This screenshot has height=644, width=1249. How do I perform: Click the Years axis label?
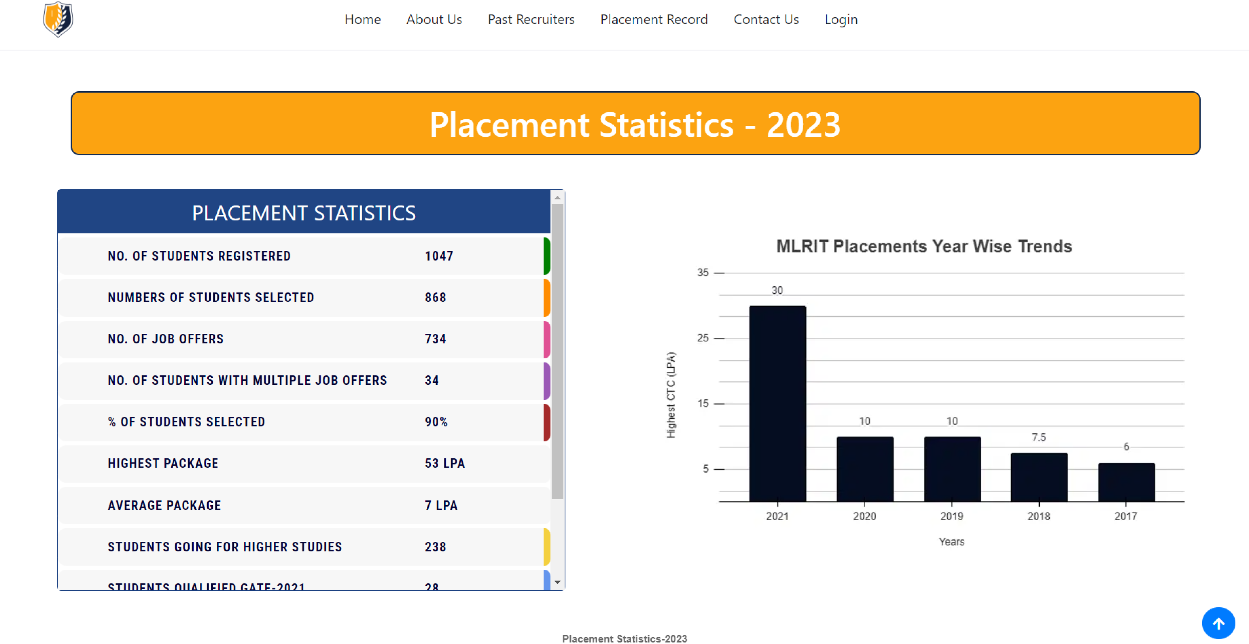[x=951, y=542]
